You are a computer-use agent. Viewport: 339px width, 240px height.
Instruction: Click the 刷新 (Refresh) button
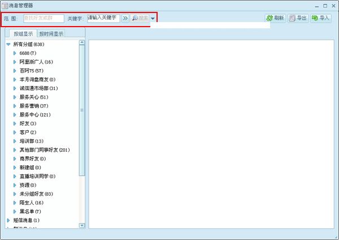click(x=275, y=18)
